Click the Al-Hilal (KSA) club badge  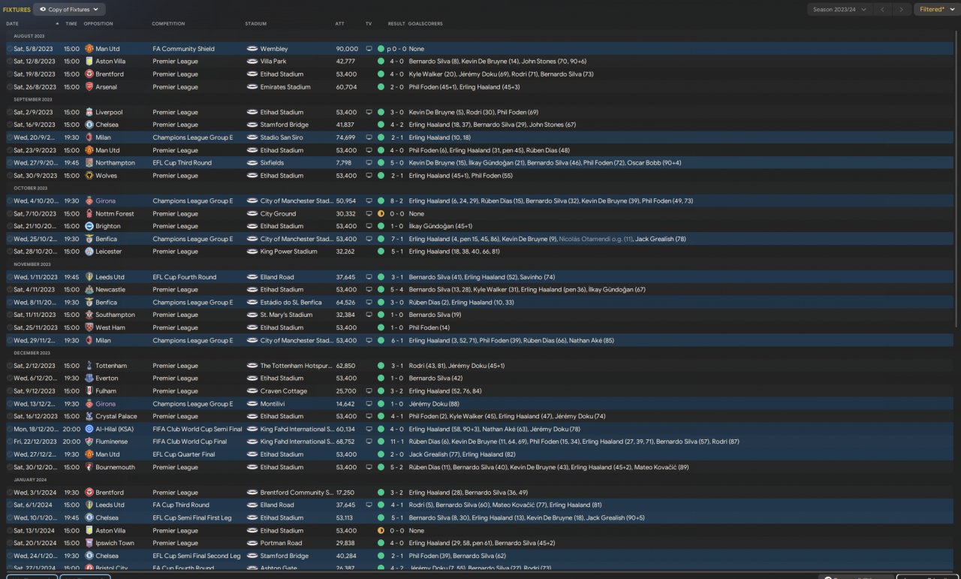(89, 430)
